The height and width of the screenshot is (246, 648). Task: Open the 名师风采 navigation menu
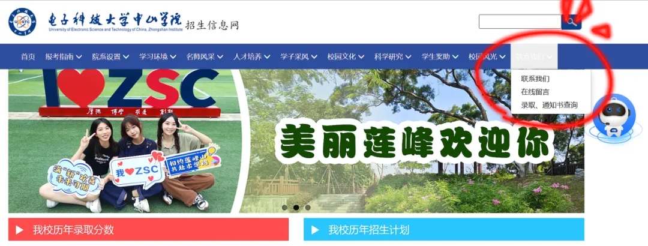(x=205, y=56)
